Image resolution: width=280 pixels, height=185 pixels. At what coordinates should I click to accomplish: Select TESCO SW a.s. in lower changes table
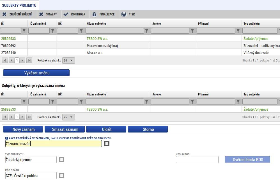point(140,109)
